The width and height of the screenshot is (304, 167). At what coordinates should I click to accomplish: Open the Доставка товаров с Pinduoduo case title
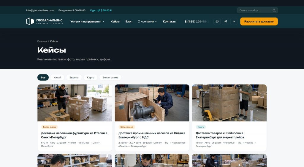coord(220,135)
